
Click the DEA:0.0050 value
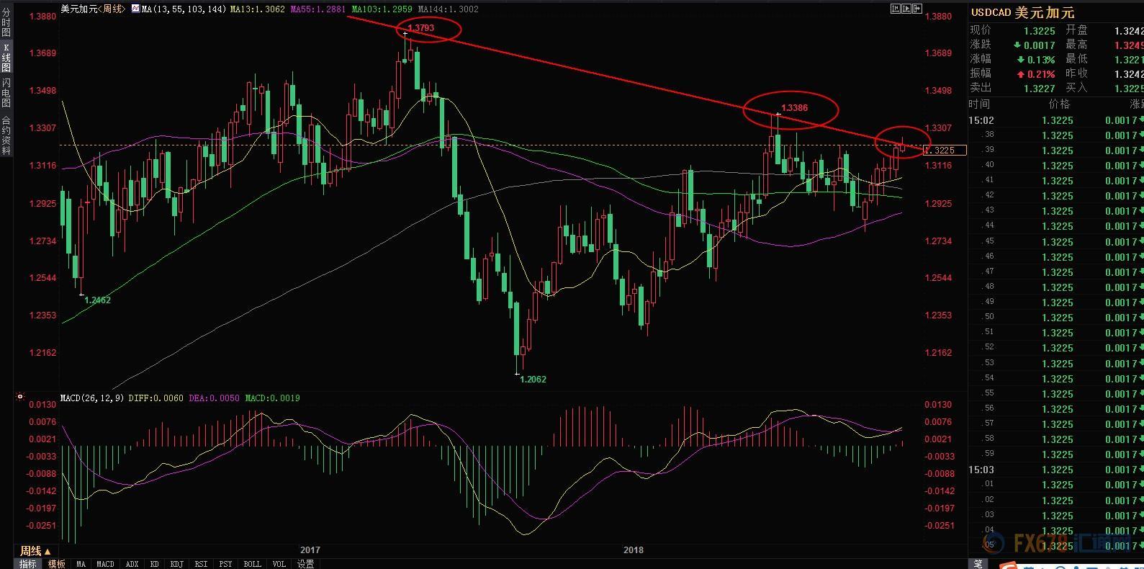pos(214,398)
